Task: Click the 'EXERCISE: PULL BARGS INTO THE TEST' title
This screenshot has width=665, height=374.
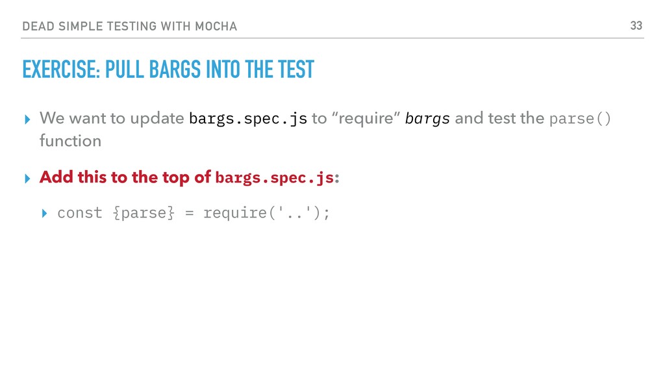Action: (x=168, y=70)
